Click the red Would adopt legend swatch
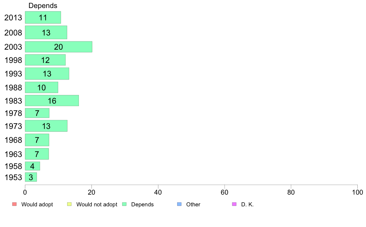The image size is (366, 227). (x=14, y=204)
